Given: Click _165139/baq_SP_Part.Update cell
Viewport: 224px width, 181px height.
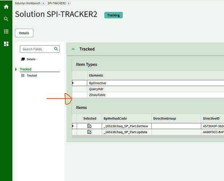Looking at the screenshot, I should pyautogui.click(x=126, y=132).
